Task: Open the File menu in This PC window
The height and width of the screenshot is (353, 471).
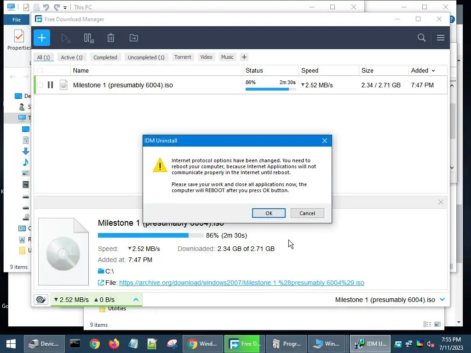Action: pos(17,20)
